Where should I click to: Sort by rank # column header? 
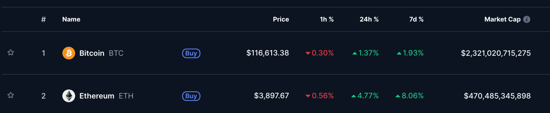[44, 19]
